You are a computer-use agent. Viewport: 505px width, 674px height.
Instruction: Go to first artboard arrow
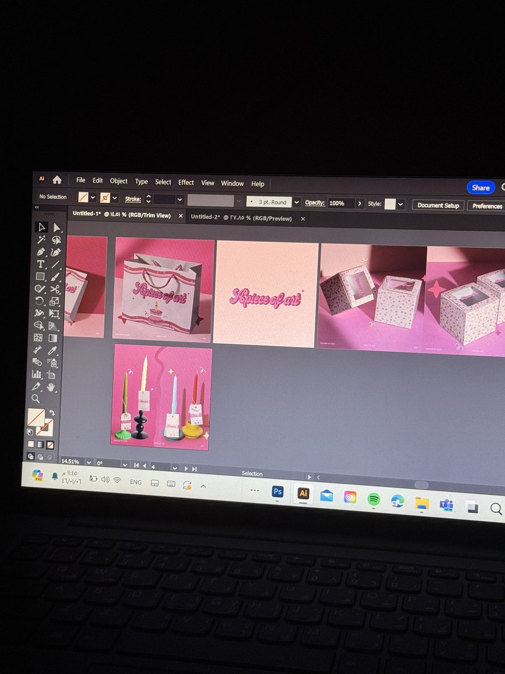point(136,466)
